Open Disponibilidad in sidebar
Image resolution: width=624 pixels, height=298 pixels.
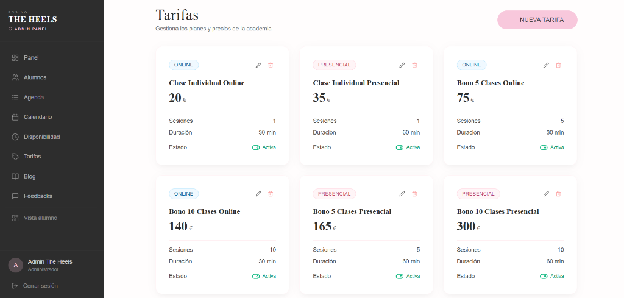[52, 137]
